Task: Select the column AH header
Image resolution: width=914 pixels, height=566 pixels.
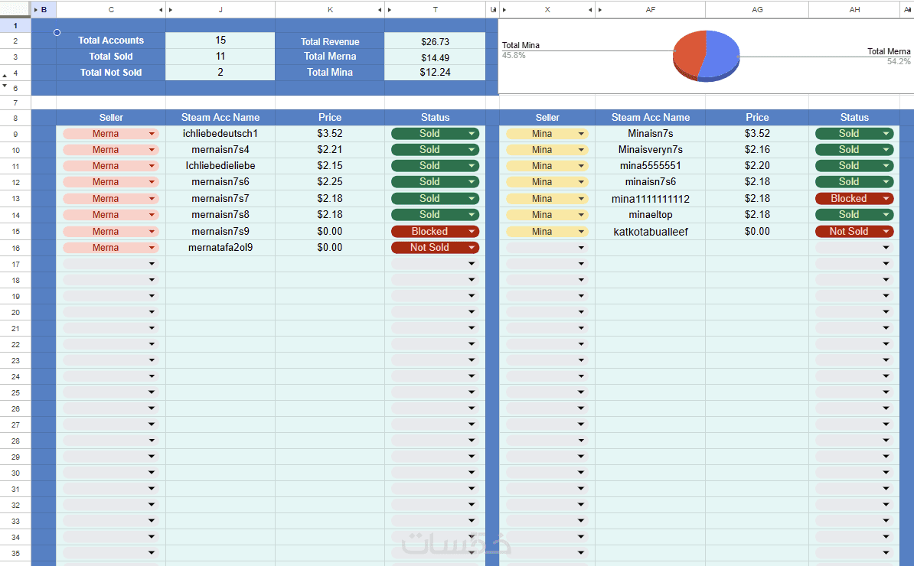Action: point(854,10)
